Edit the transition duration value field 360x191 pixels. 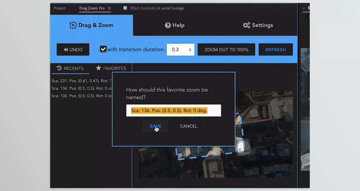(x=180, y=49)
